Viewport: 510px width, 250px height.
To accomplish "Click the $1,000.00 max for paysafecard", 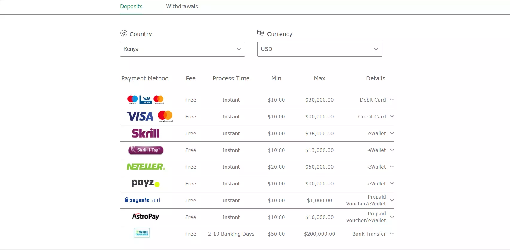I will point(319,200).
